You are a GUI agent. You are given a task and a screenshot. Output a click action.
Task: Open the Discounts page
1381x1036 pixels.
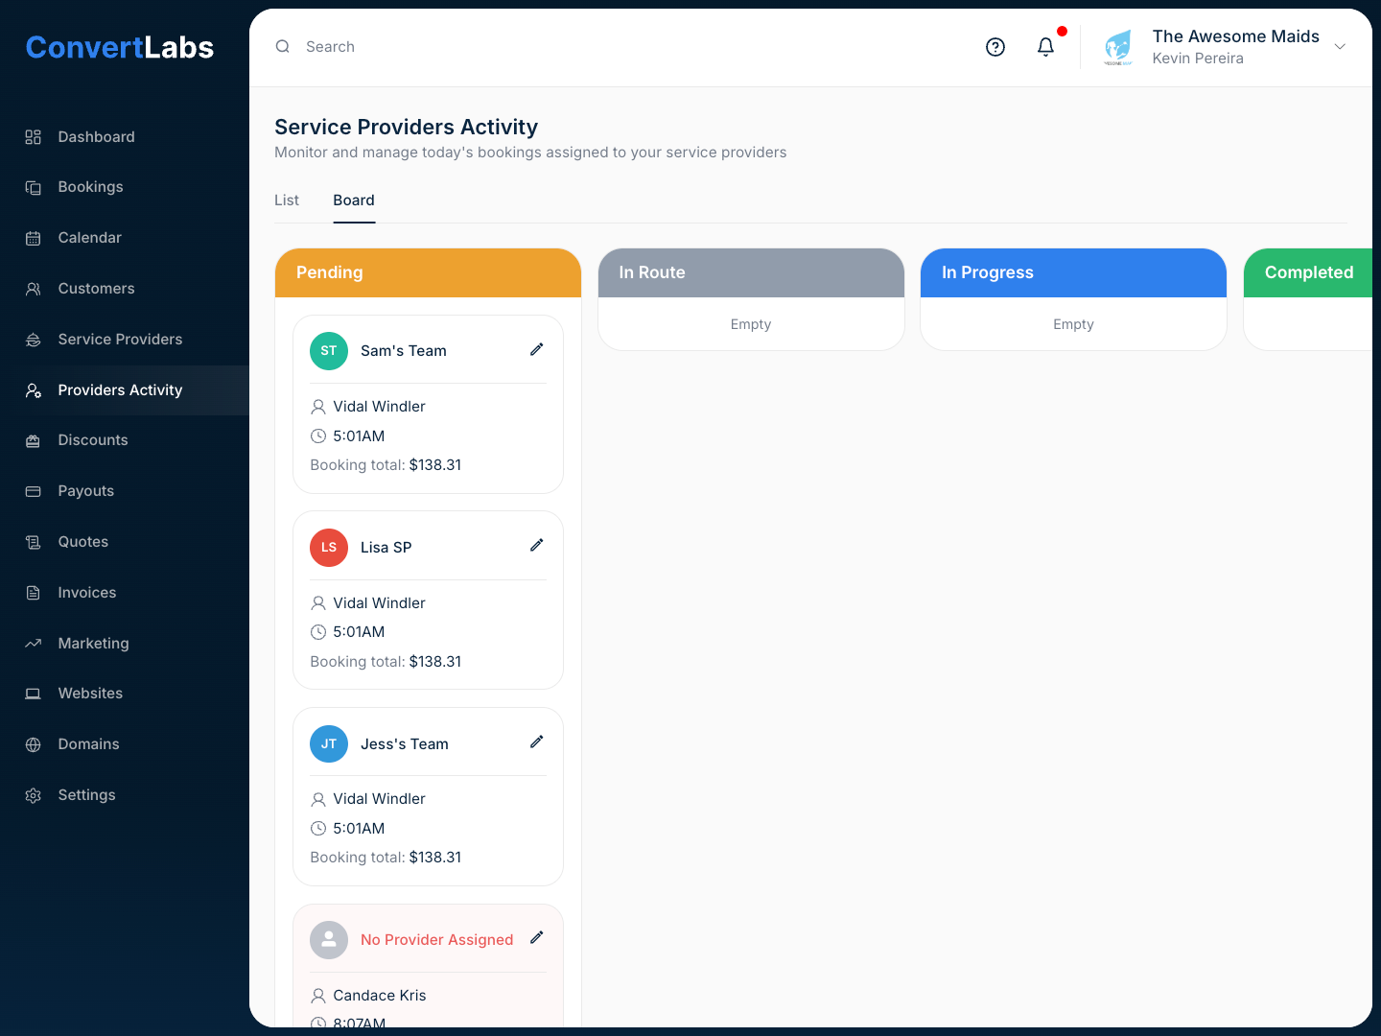point(125,440)
